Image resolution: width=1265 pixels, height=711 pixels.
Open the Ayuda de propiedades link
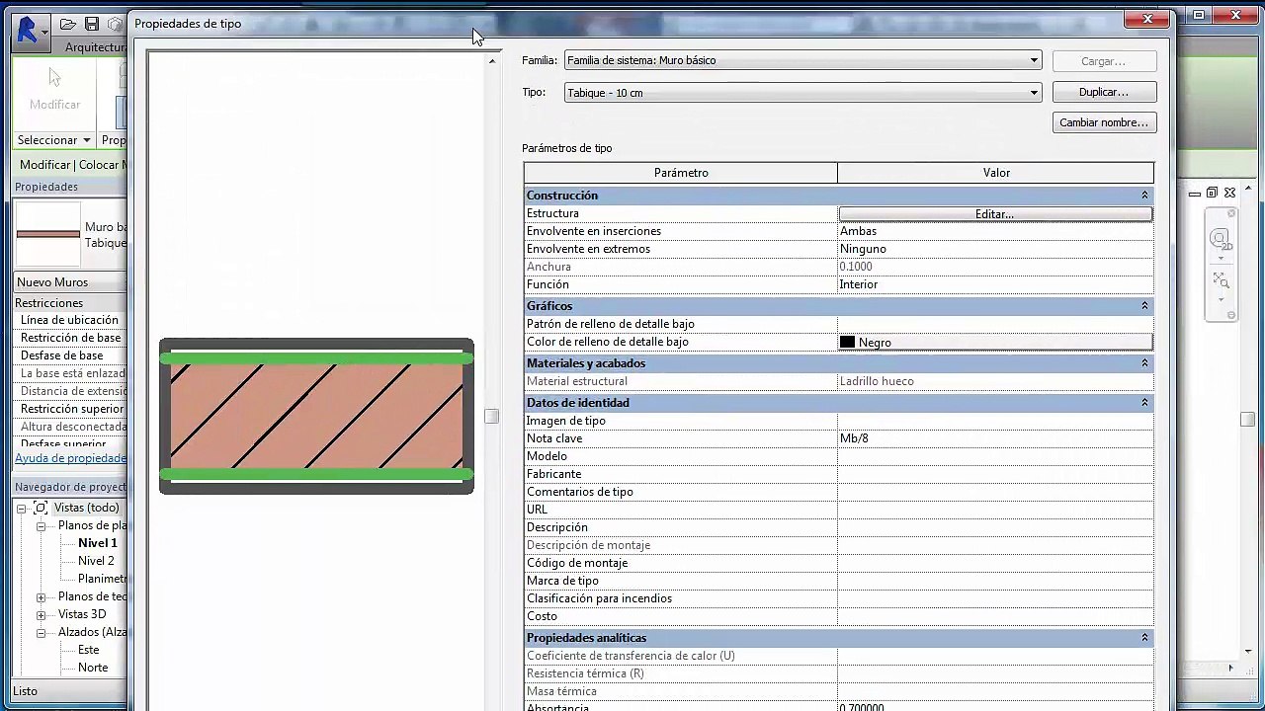click(x=71, y=458)
